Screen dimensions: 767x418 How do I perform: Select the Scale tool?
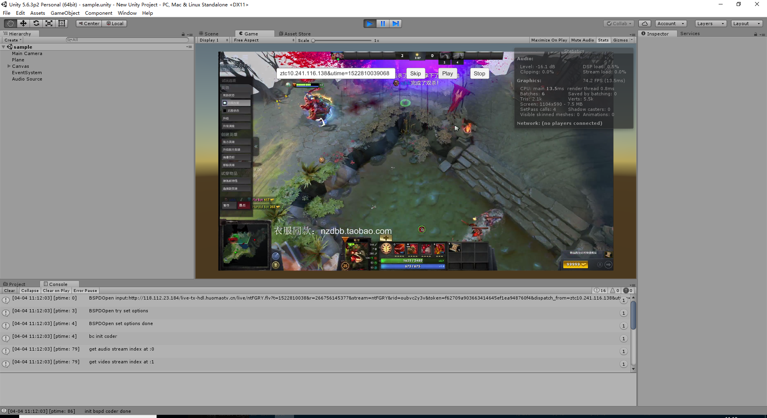49,24
